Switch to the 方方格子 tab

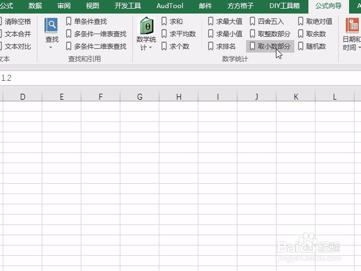(x=241, y=6)
